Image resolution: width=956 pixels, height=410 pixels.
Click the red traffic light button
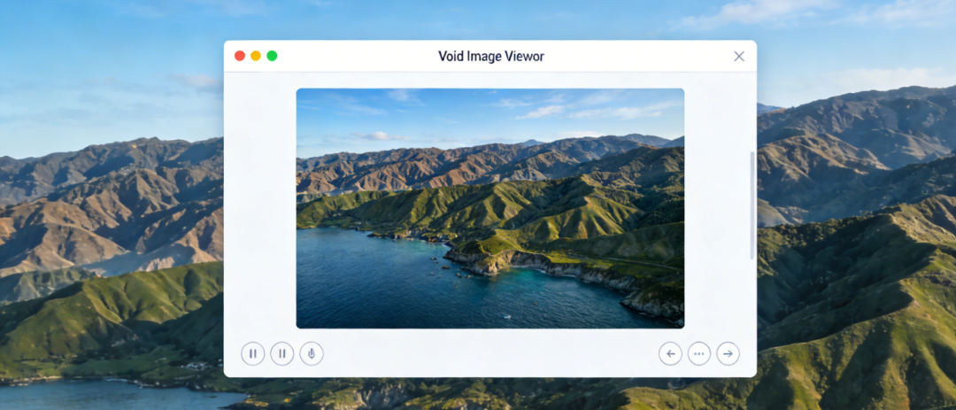tap(240, 56)
